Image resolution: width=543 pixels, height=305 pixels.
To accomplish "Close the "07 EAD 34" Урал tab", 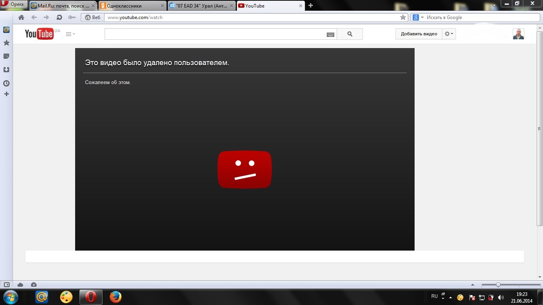I will click(231, 6).
